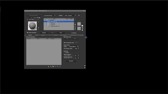Open the Mapping dropdown set to World - Standard
This screenshot has width=168, height=94.
coord(70,15)
